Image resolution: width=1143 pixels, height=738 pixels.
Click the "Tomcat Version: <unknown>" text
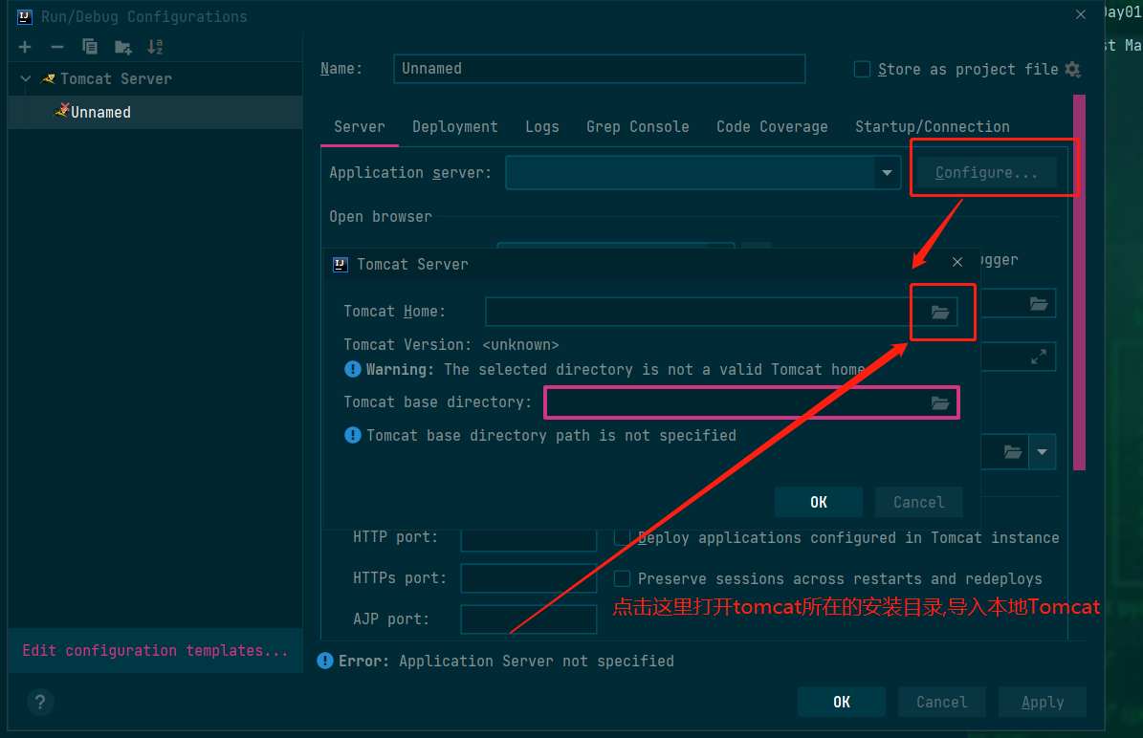(451, 344)
